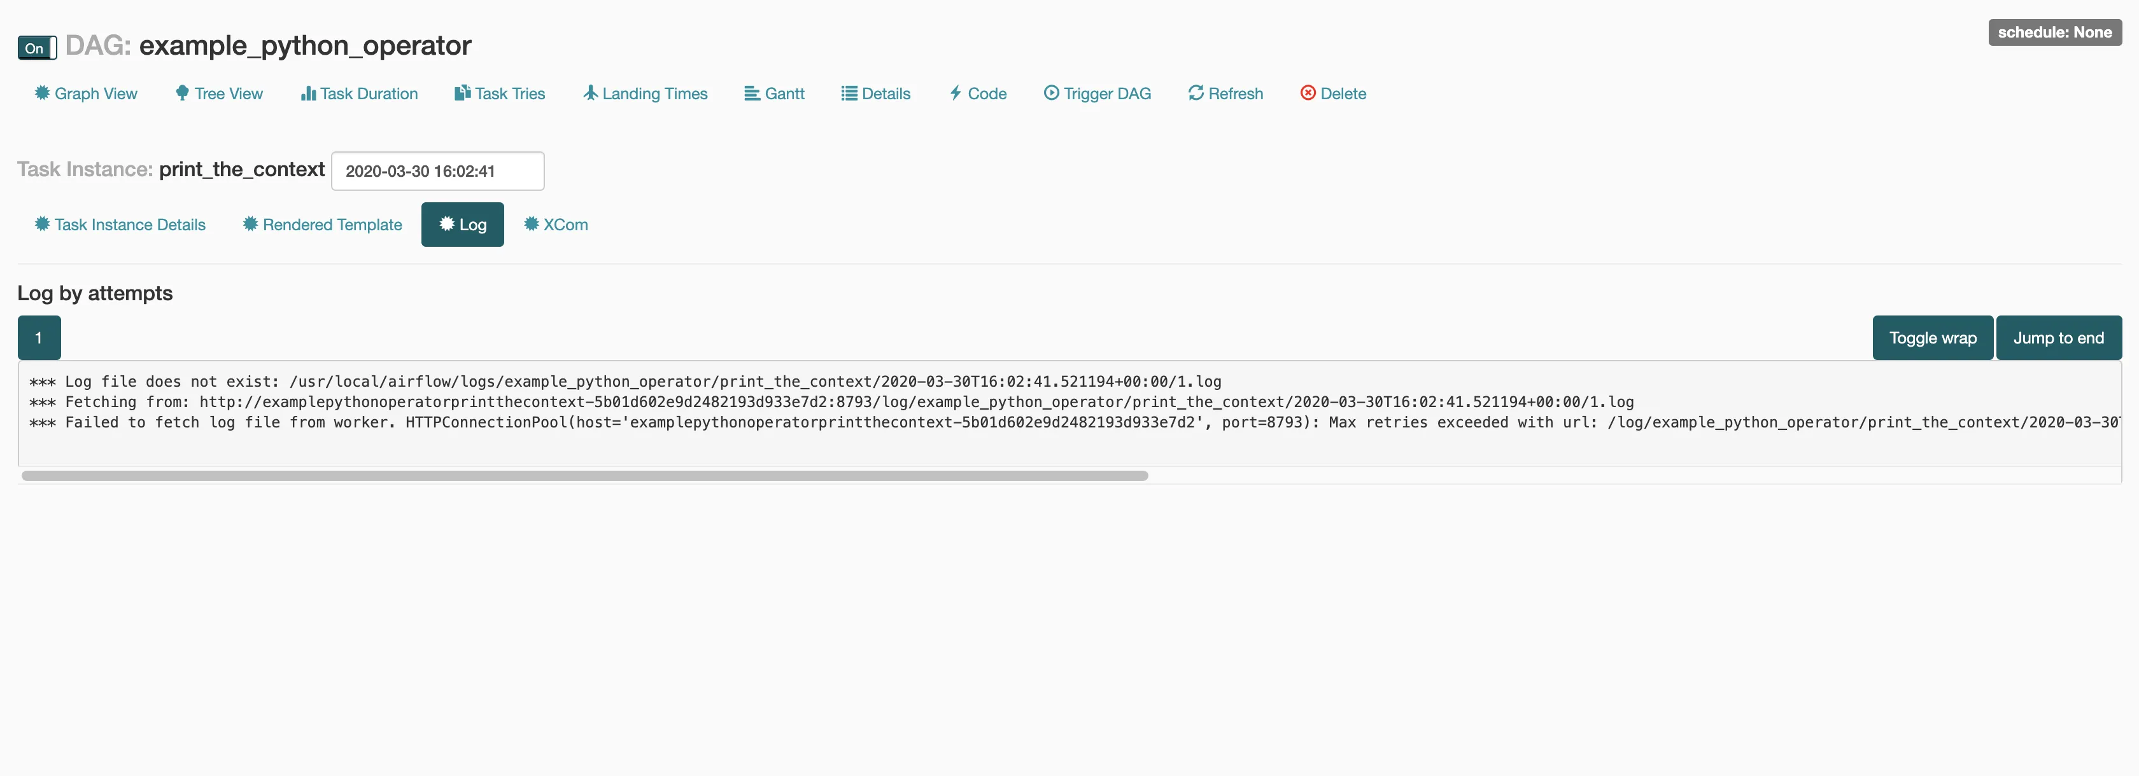
Task: Click the Refresh circular arrows icon
Action: coord(1196,93)
